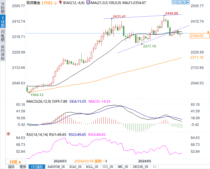Select the BOLL_UD indicator tab
Screen dimensions: 210x169
coord(92,167)
